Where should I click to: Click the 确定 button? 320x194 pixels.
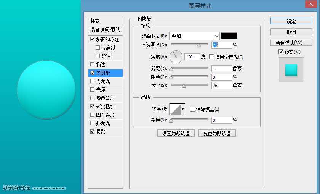point(291,21)
